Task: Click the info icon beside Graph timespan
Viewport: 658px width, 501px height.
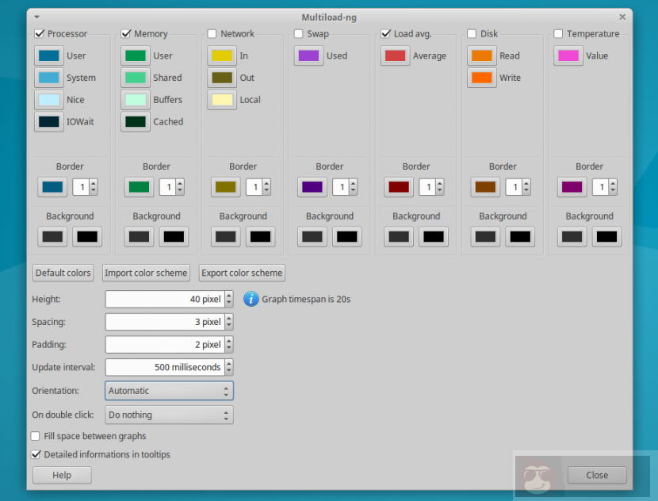Action: point(251,299)
